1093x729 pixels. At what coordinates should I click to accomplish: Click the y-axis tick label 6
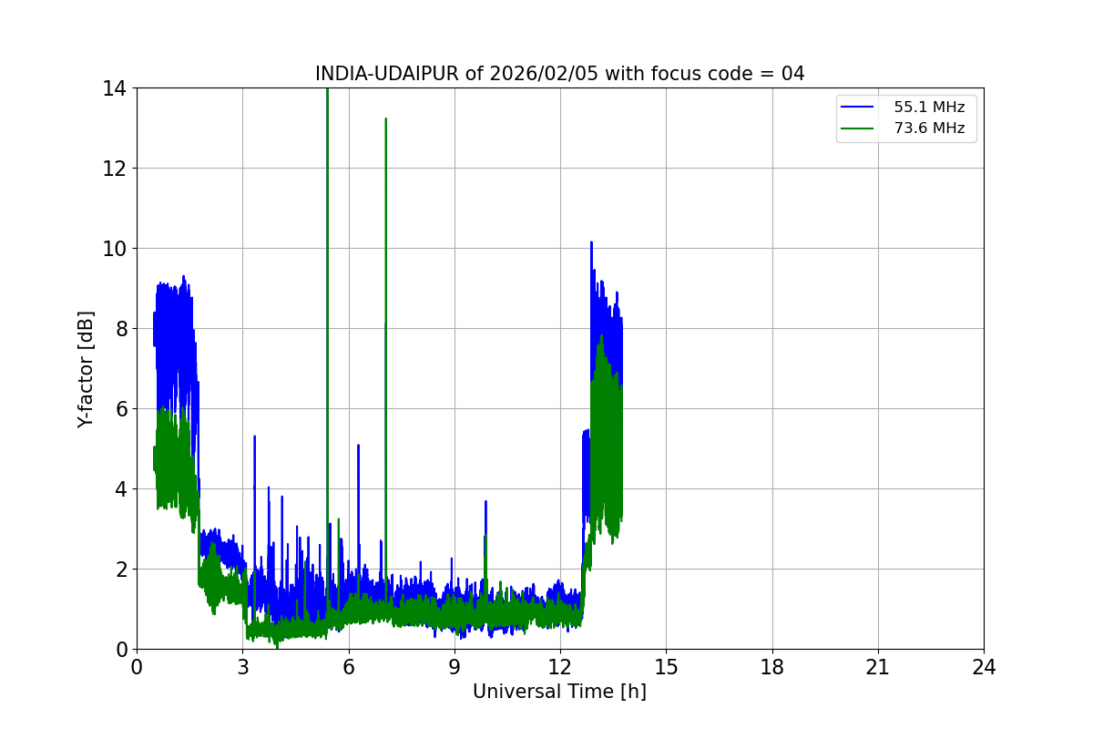click(x=121, y=409)
